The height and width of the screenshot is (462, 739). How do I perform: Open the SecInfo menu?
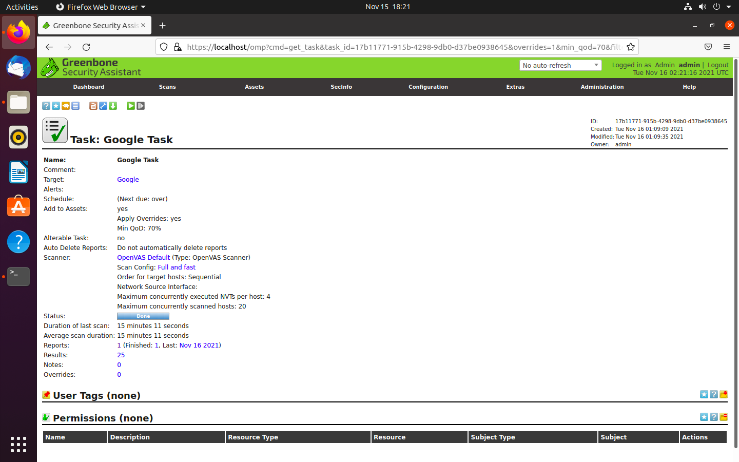[341, 87]
